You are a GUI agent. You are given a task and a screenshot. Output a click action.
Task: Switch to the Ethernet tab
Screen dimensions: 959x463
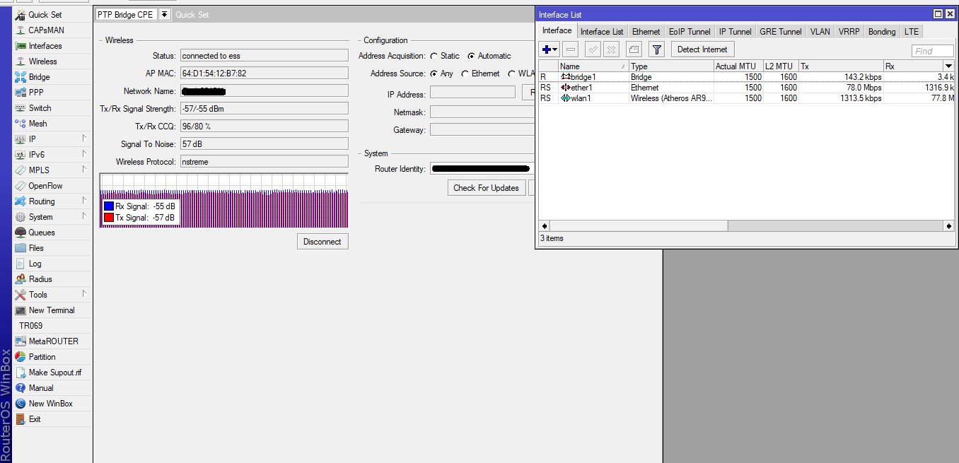[x=645, y=31]
